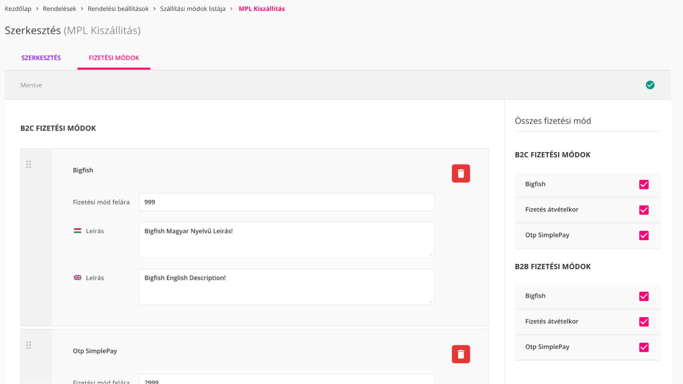This screenshot has width=683, height=384.
Task: Open Szállítási módok listája breadcrumb
Action: pos(193,9)
